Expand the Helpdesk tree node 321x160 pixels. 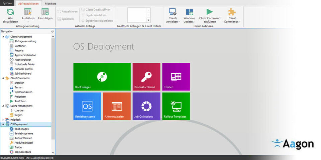(3, 120)
